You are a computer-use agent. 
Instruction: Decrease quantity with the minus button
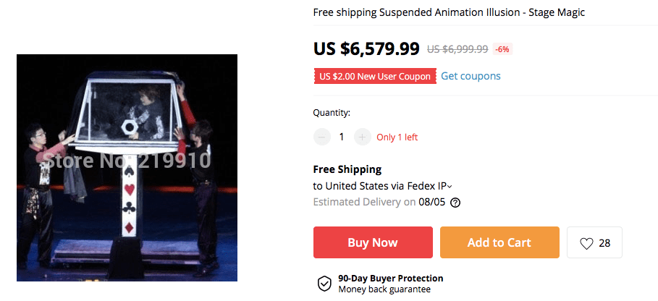pyautogui.click(x=321, y=137)
